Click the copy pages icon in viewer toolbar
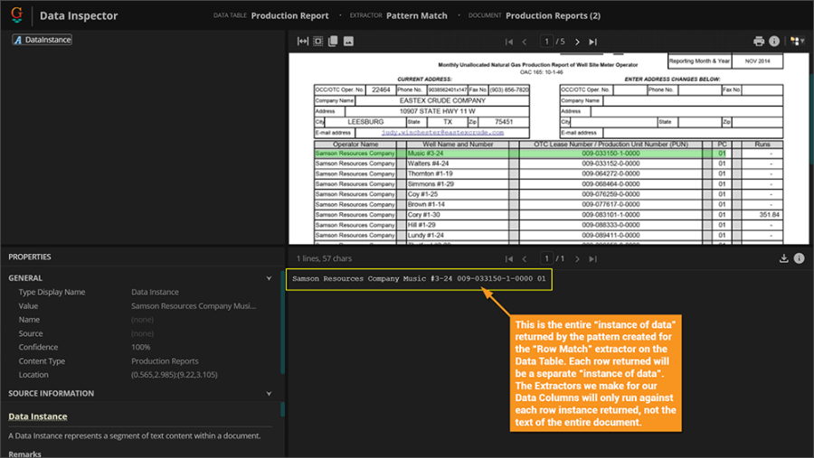This screenshot has width=814, height=458. [333, 42]
